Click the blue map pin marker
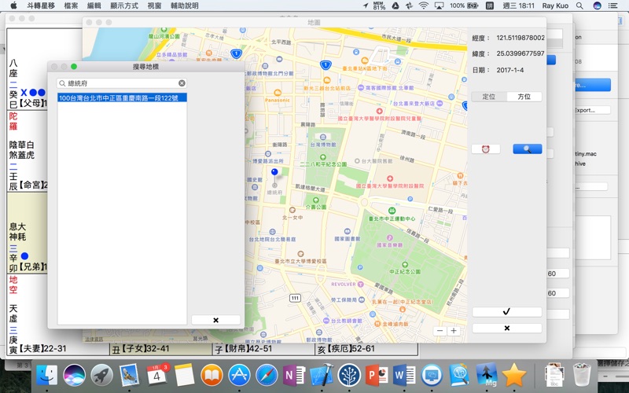This screenshot has width=629, height=393. point(274,172)
